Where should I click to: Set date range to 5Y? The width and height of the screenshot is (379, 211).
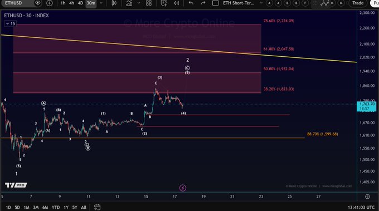[x=75, y=207]
